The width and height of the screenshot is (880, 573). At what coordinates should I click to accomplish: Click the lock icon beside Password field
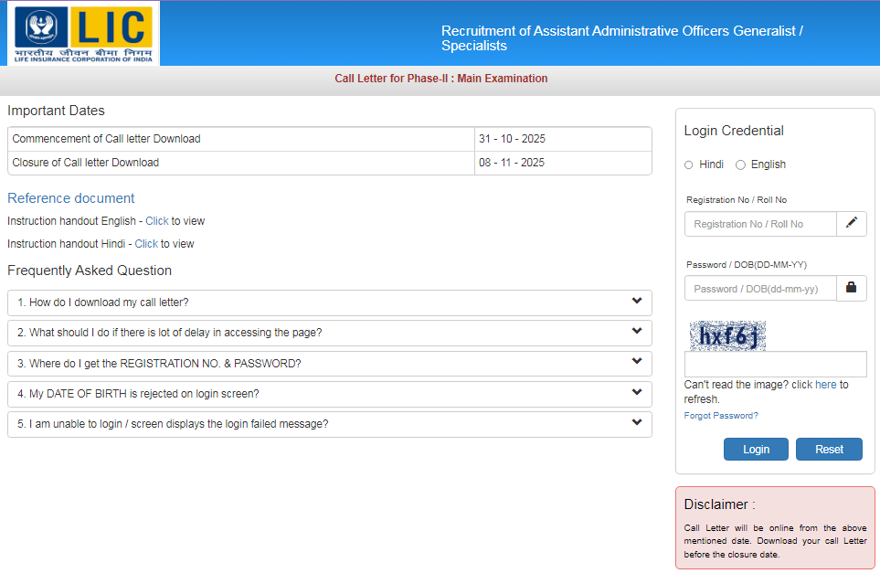[851, 287]
